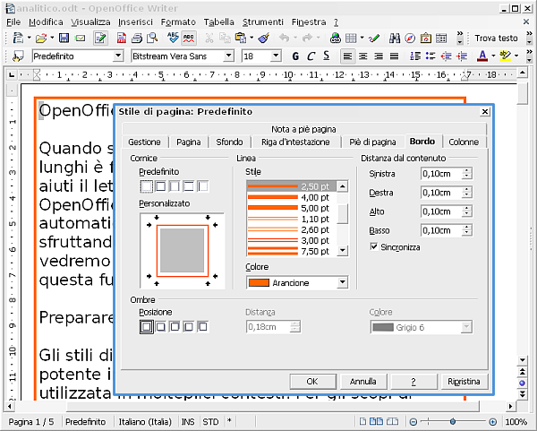Open the highlighting color dropdown arrow
537x431 pixels.
tap(516, 56)
